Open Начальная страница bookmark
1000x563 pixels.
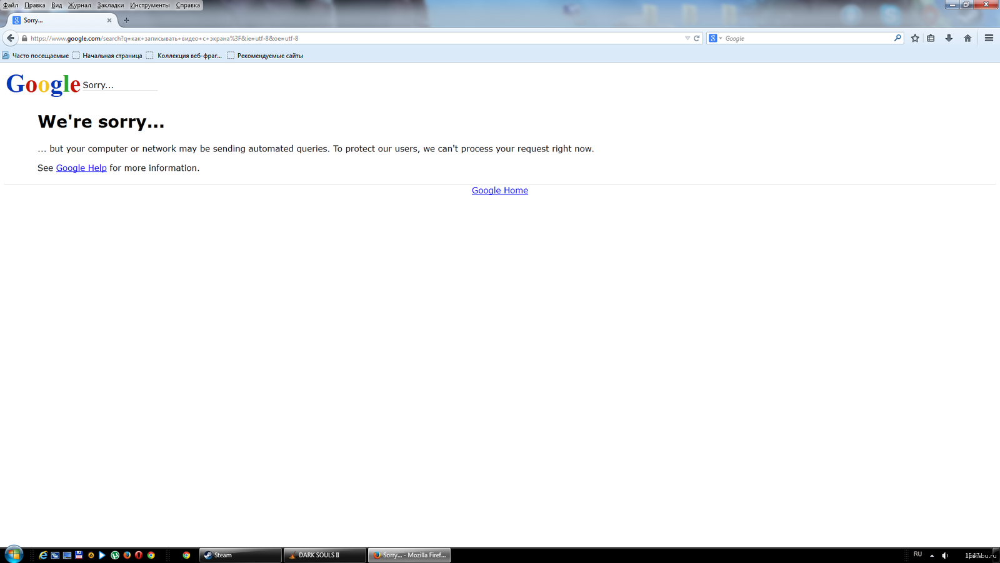(107, 56)
